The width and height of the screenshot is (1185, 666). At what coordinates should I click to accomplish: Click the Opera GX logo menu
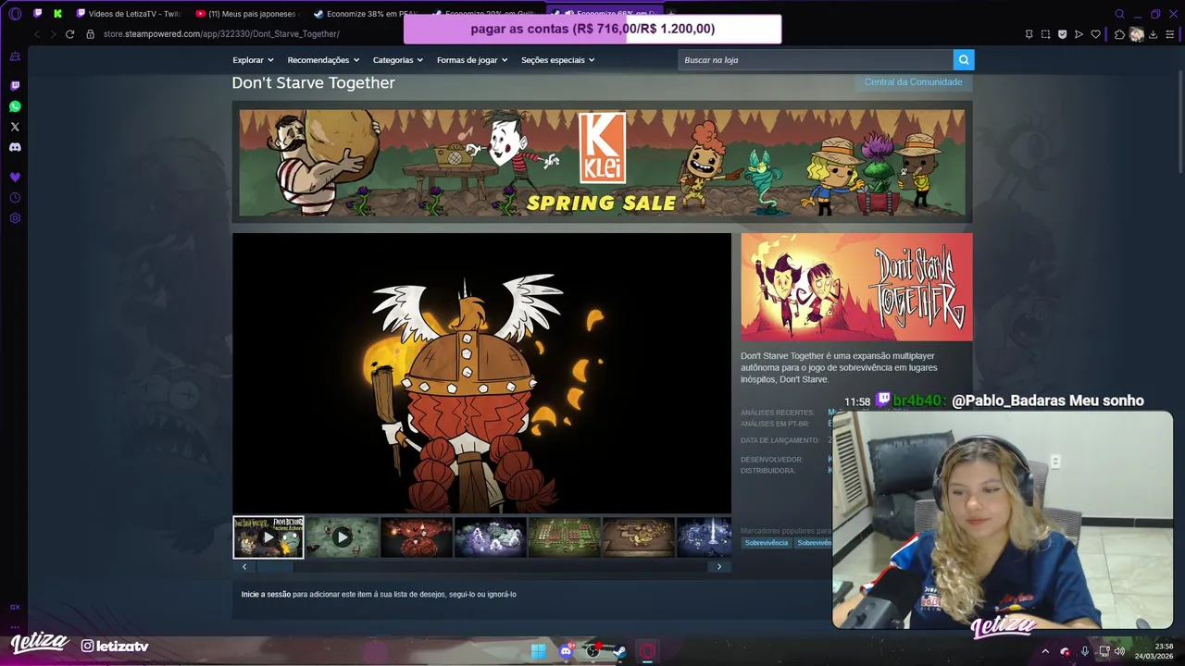[x=15, y=14]
